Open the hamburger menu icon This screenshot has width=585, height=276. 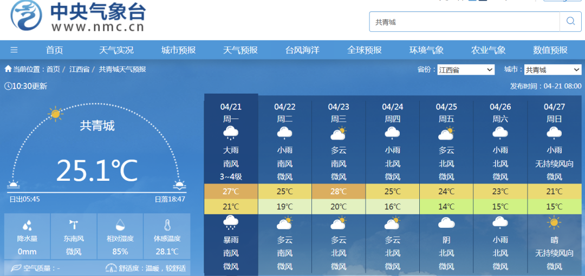point(14,50)
